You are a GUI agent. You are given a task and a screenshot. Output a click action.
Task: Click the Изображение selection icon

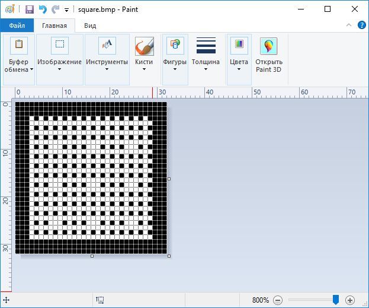[x=60, y=45]
